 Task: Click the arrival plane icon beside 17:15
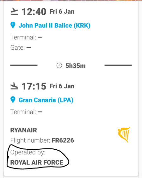coord(14,86)
